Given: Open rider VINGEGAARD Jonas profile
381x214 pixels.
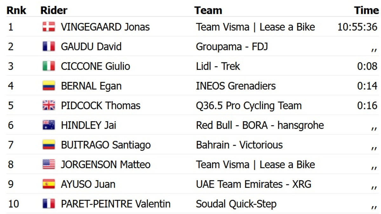Looking at the screenshot, I should (105, 27).
